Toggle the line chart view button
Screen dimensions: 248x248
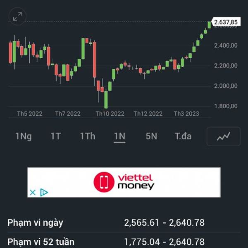[x=223, y=137]
